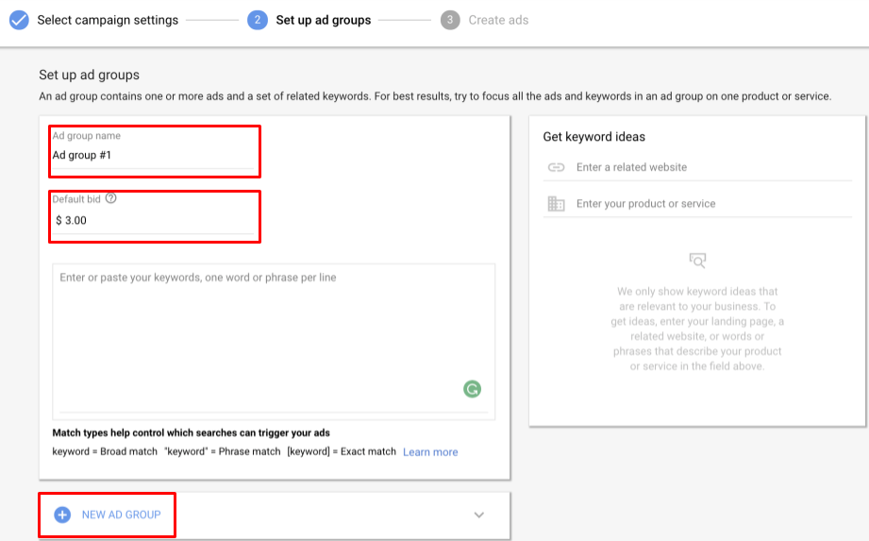Viewport: 869px width, 541px height.
Task: Open the Create ads step
Action: pos(498,20)
